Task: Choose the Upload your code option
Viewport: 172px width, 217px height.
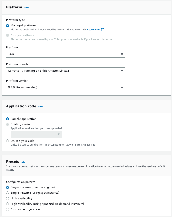Action: pyautogui.click(x=8, y=141)
